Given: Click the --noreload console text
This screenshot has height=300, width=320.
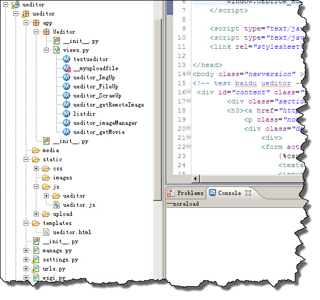Looking at the screenshot, I should pyautogui.click(x=183, y=204).
